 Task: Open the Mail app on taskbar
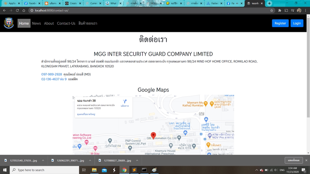click(x=104, y=170)
